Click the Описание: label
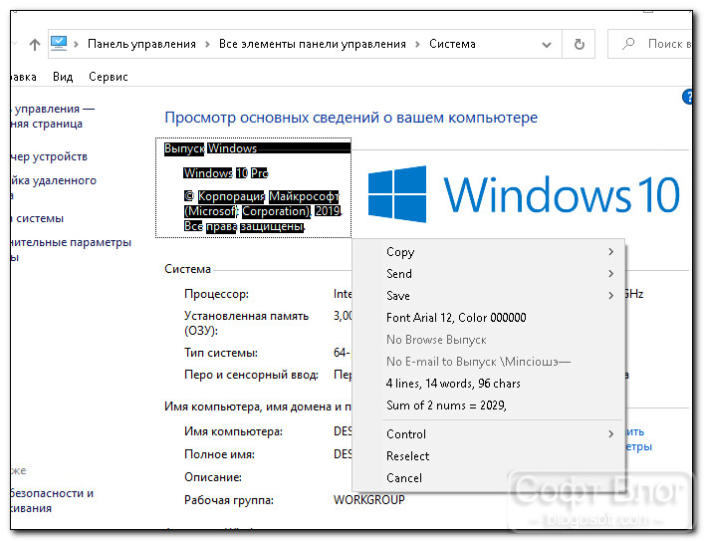 (213, 477)
